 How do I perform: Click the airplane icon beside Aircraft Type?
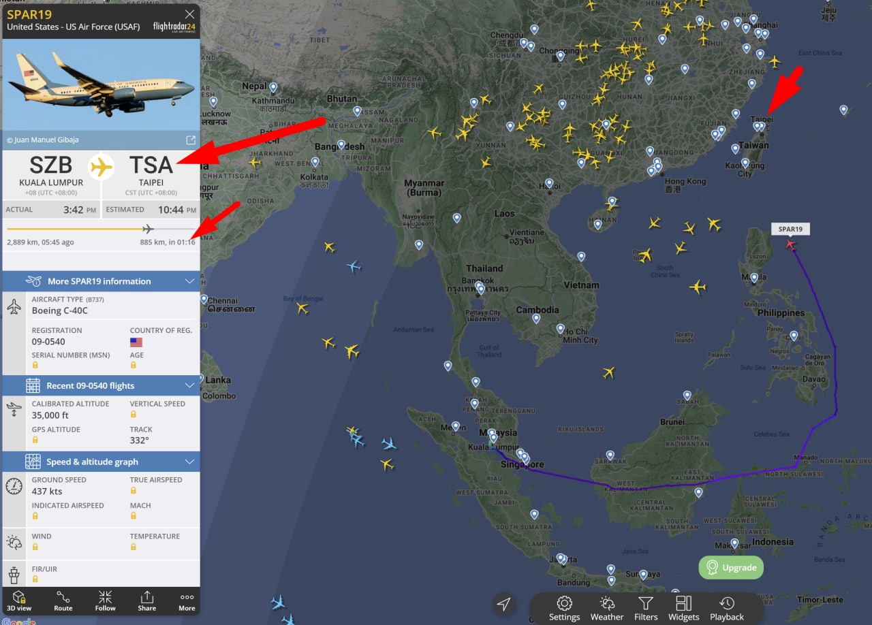[14, 306]
